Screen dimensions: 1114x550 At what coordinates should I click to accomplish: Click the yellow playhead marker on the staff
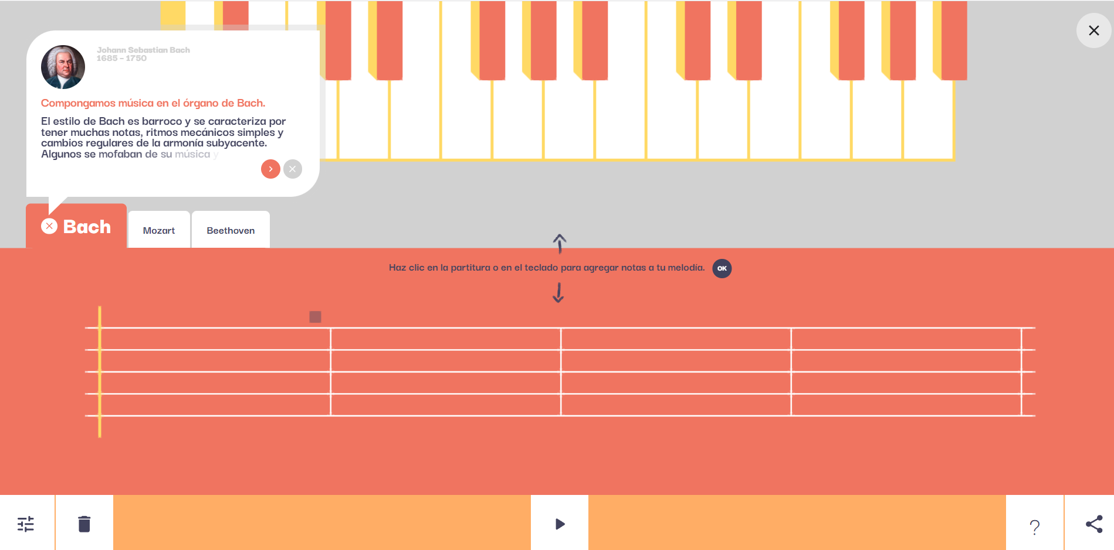100,371
